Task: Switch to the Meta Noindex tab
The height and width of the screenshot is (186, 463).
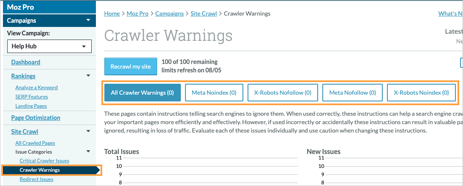Action: click(214, 93)
